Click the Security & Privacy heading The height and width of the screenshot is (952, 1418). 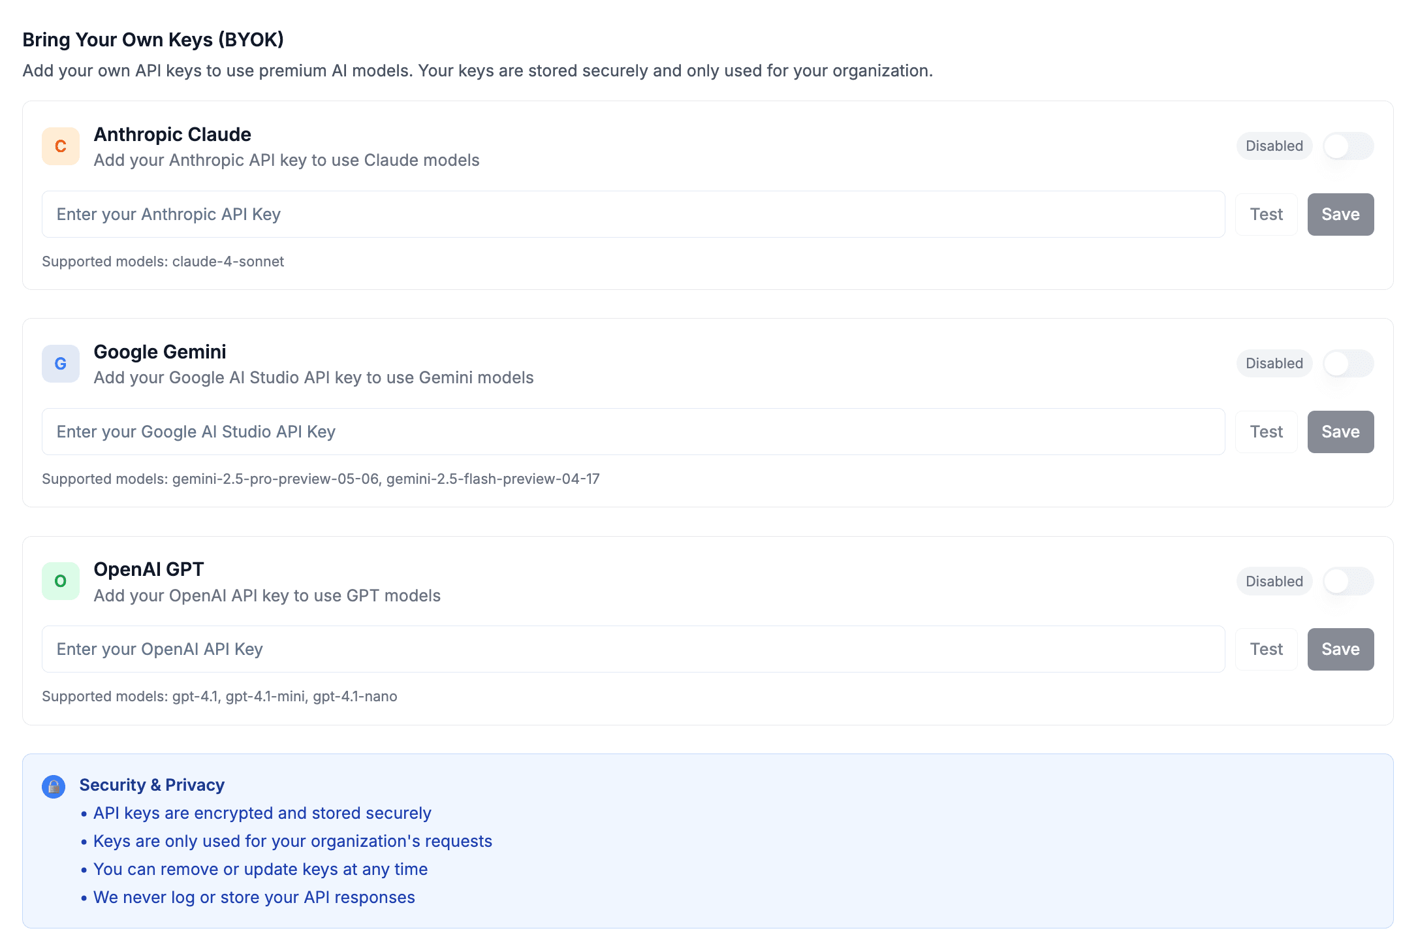[x=151, y=785]
